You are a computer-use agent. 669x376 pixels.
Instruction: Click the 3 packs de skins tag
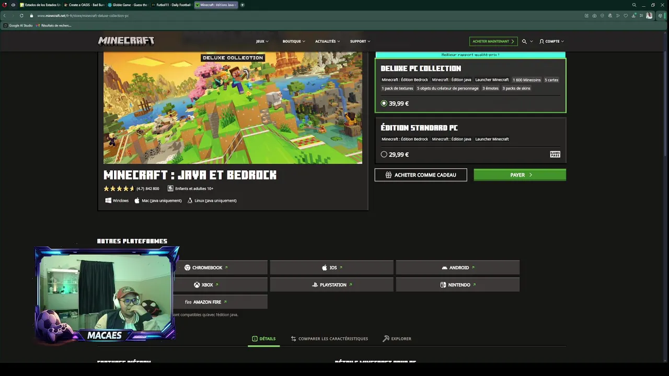[x=516, y=88]
